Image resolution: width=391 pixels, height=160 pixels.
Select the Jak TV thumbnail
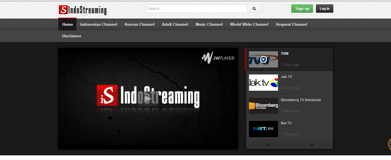pos(263,83)
